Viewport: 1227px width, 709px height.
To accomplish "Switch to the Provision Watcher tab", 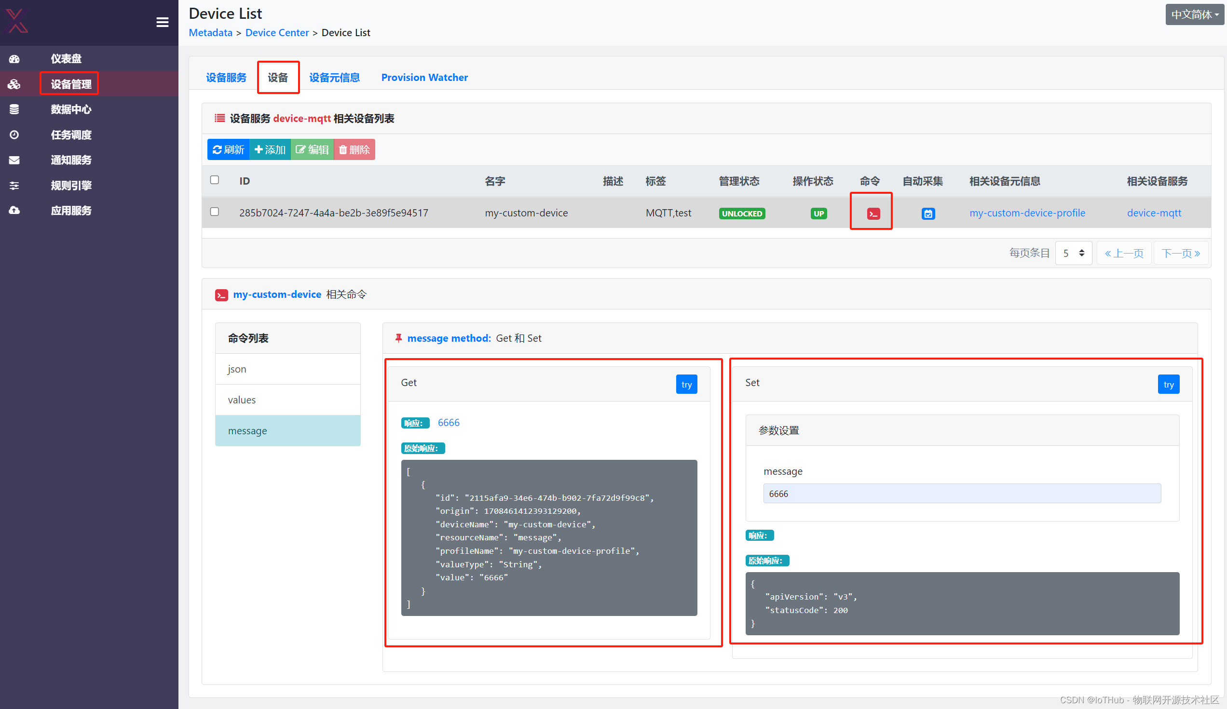I will coord(424,78).
